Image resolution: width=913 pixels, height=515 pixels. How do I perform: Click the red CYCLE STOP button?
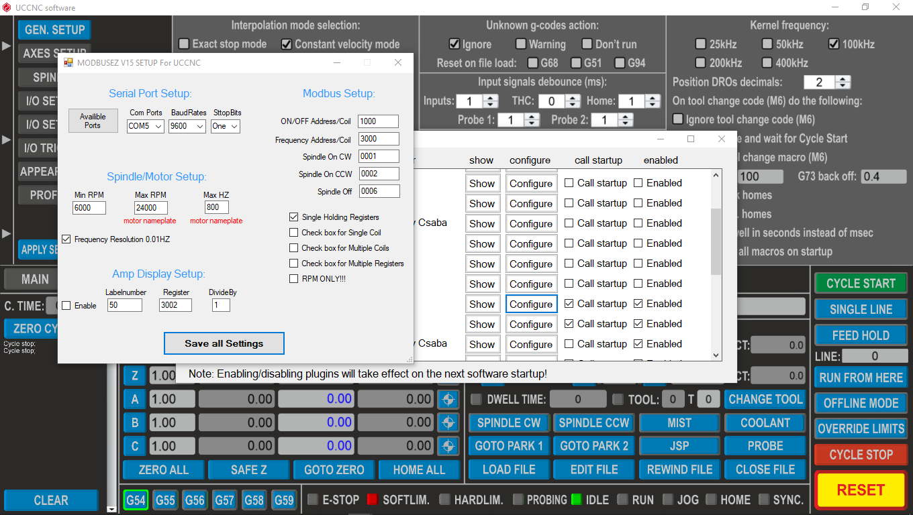click(861, 455)
